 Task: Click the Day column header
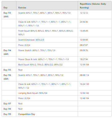[x=9, y=6]
